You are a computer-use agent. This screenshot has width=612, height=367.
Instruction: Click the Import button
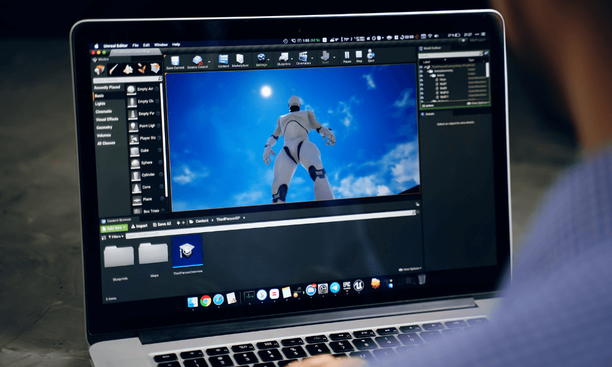[139, 226]
